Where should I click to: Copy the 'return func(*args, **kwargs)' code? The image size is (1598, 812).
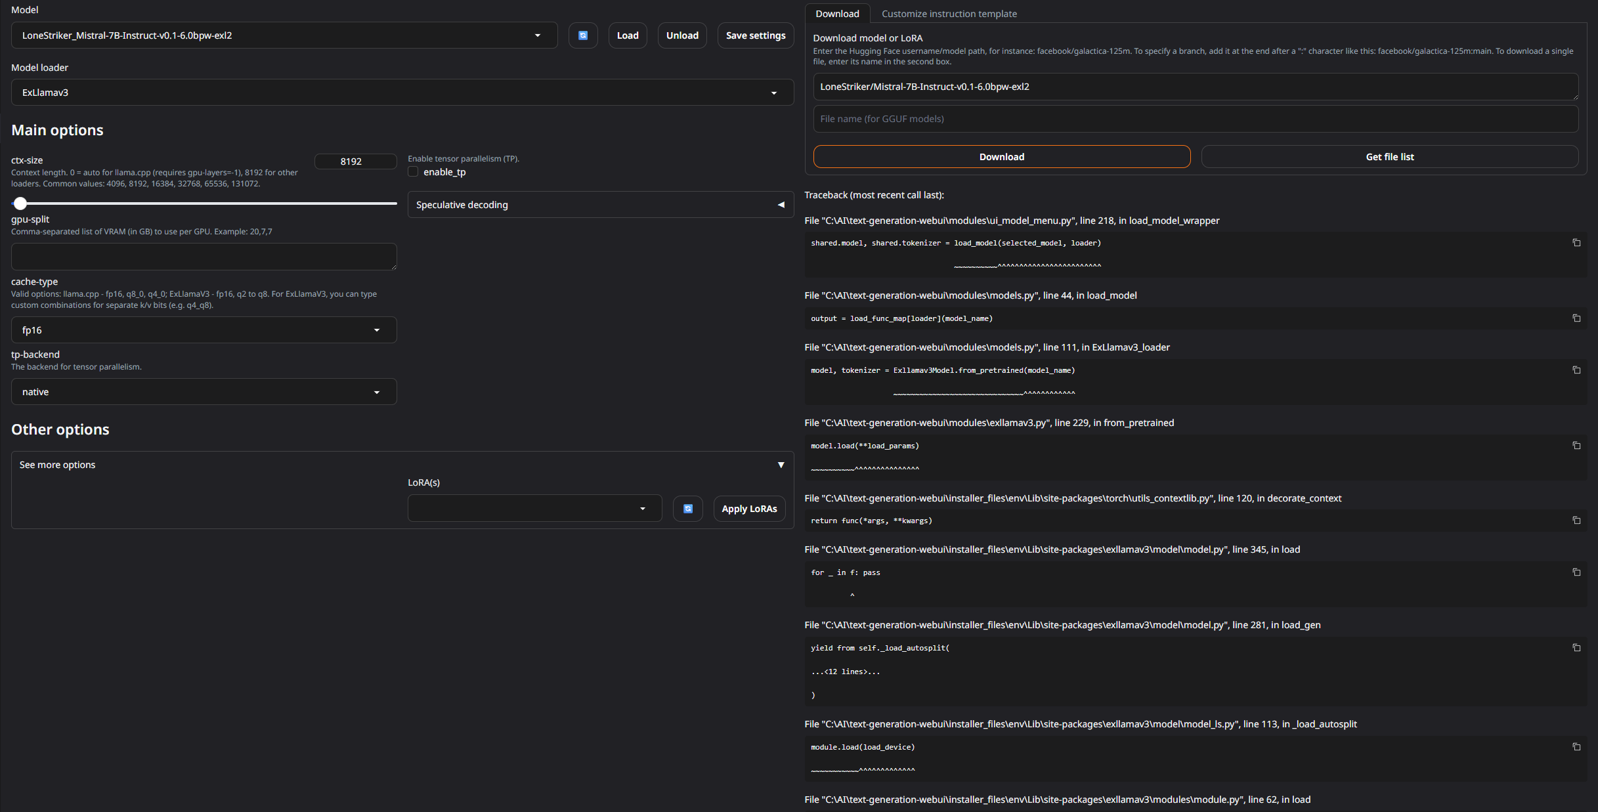1576,521
